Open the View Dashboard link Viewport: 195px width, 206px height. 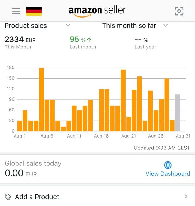[x=168, y=174]
